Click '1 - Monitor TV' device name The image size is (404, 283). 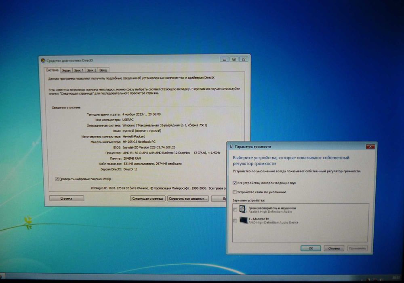259,219
